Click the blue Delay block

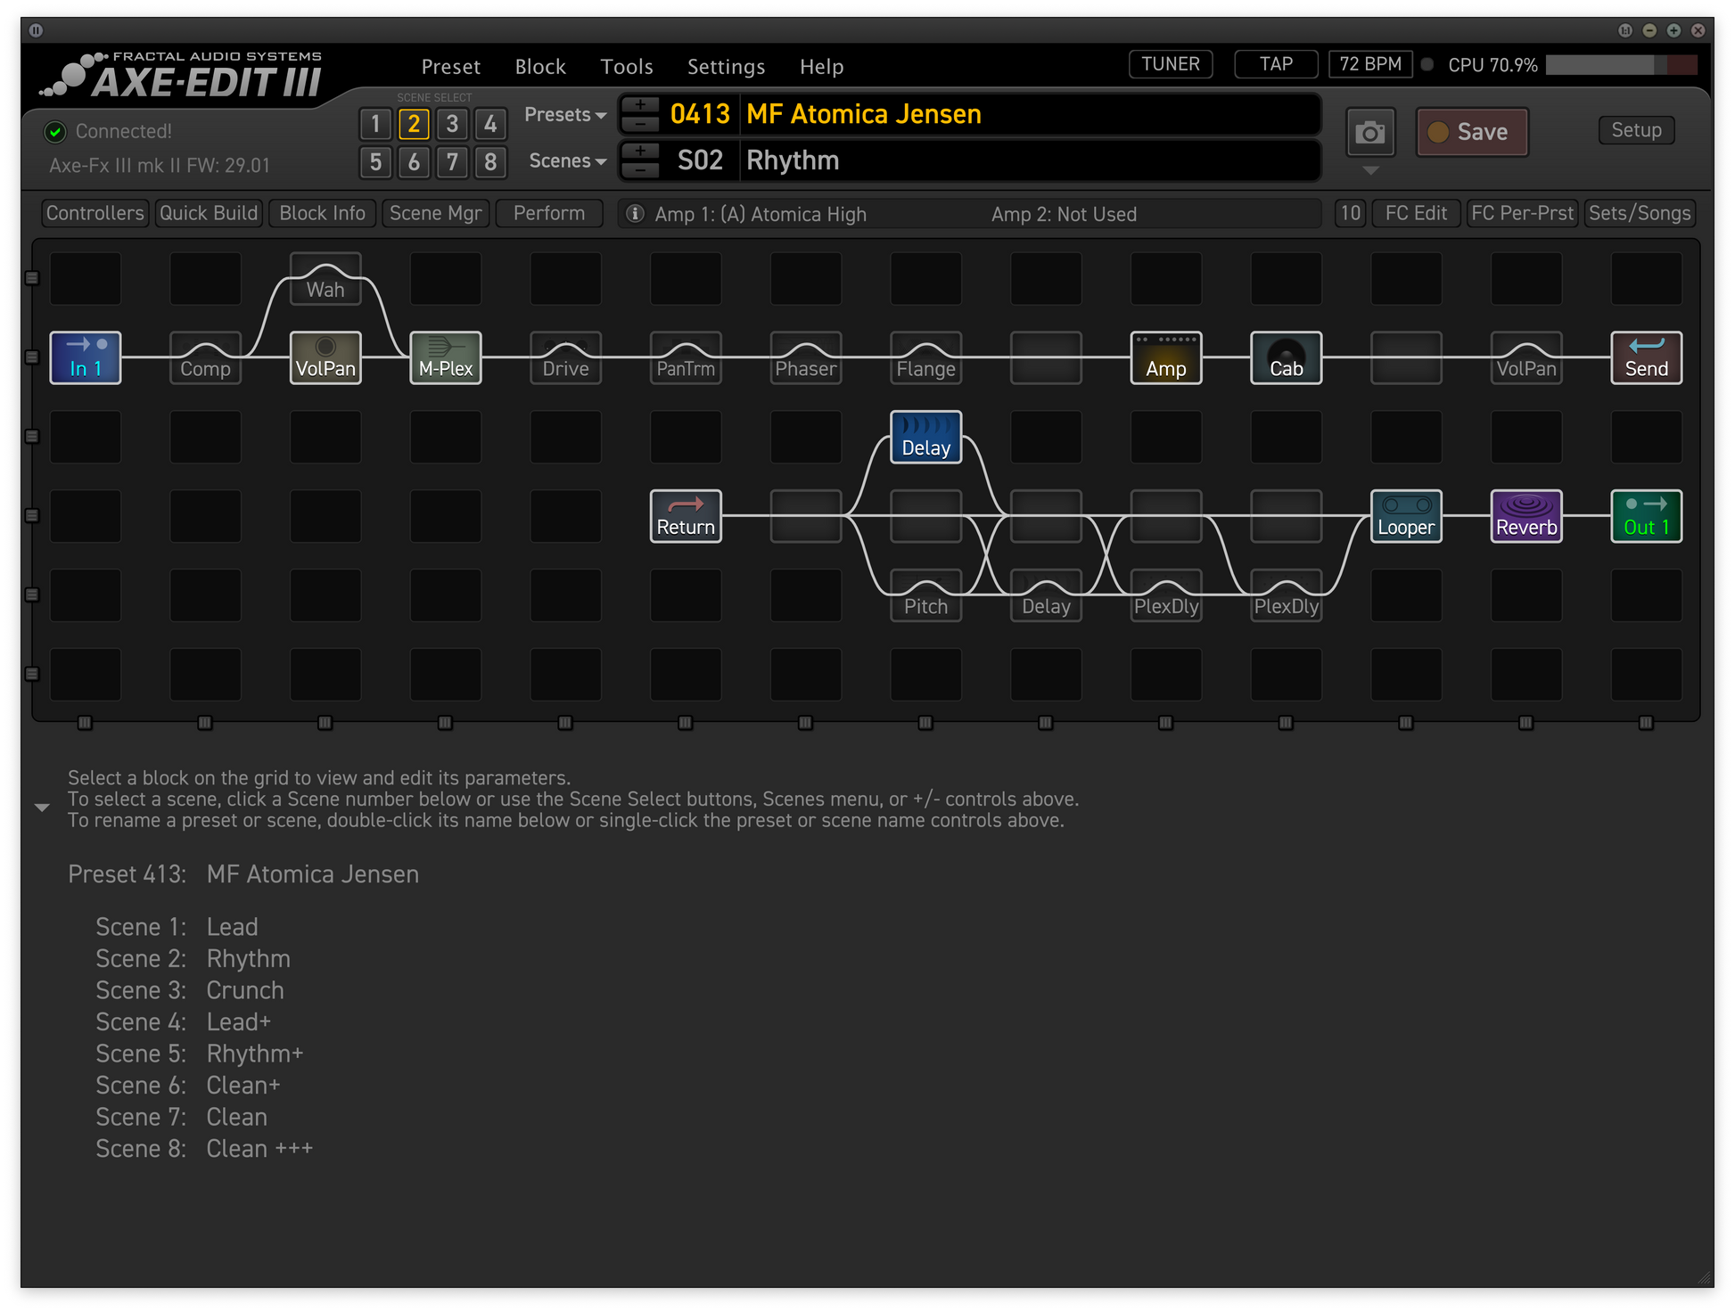pyautogui.click(x=925, y=438)
